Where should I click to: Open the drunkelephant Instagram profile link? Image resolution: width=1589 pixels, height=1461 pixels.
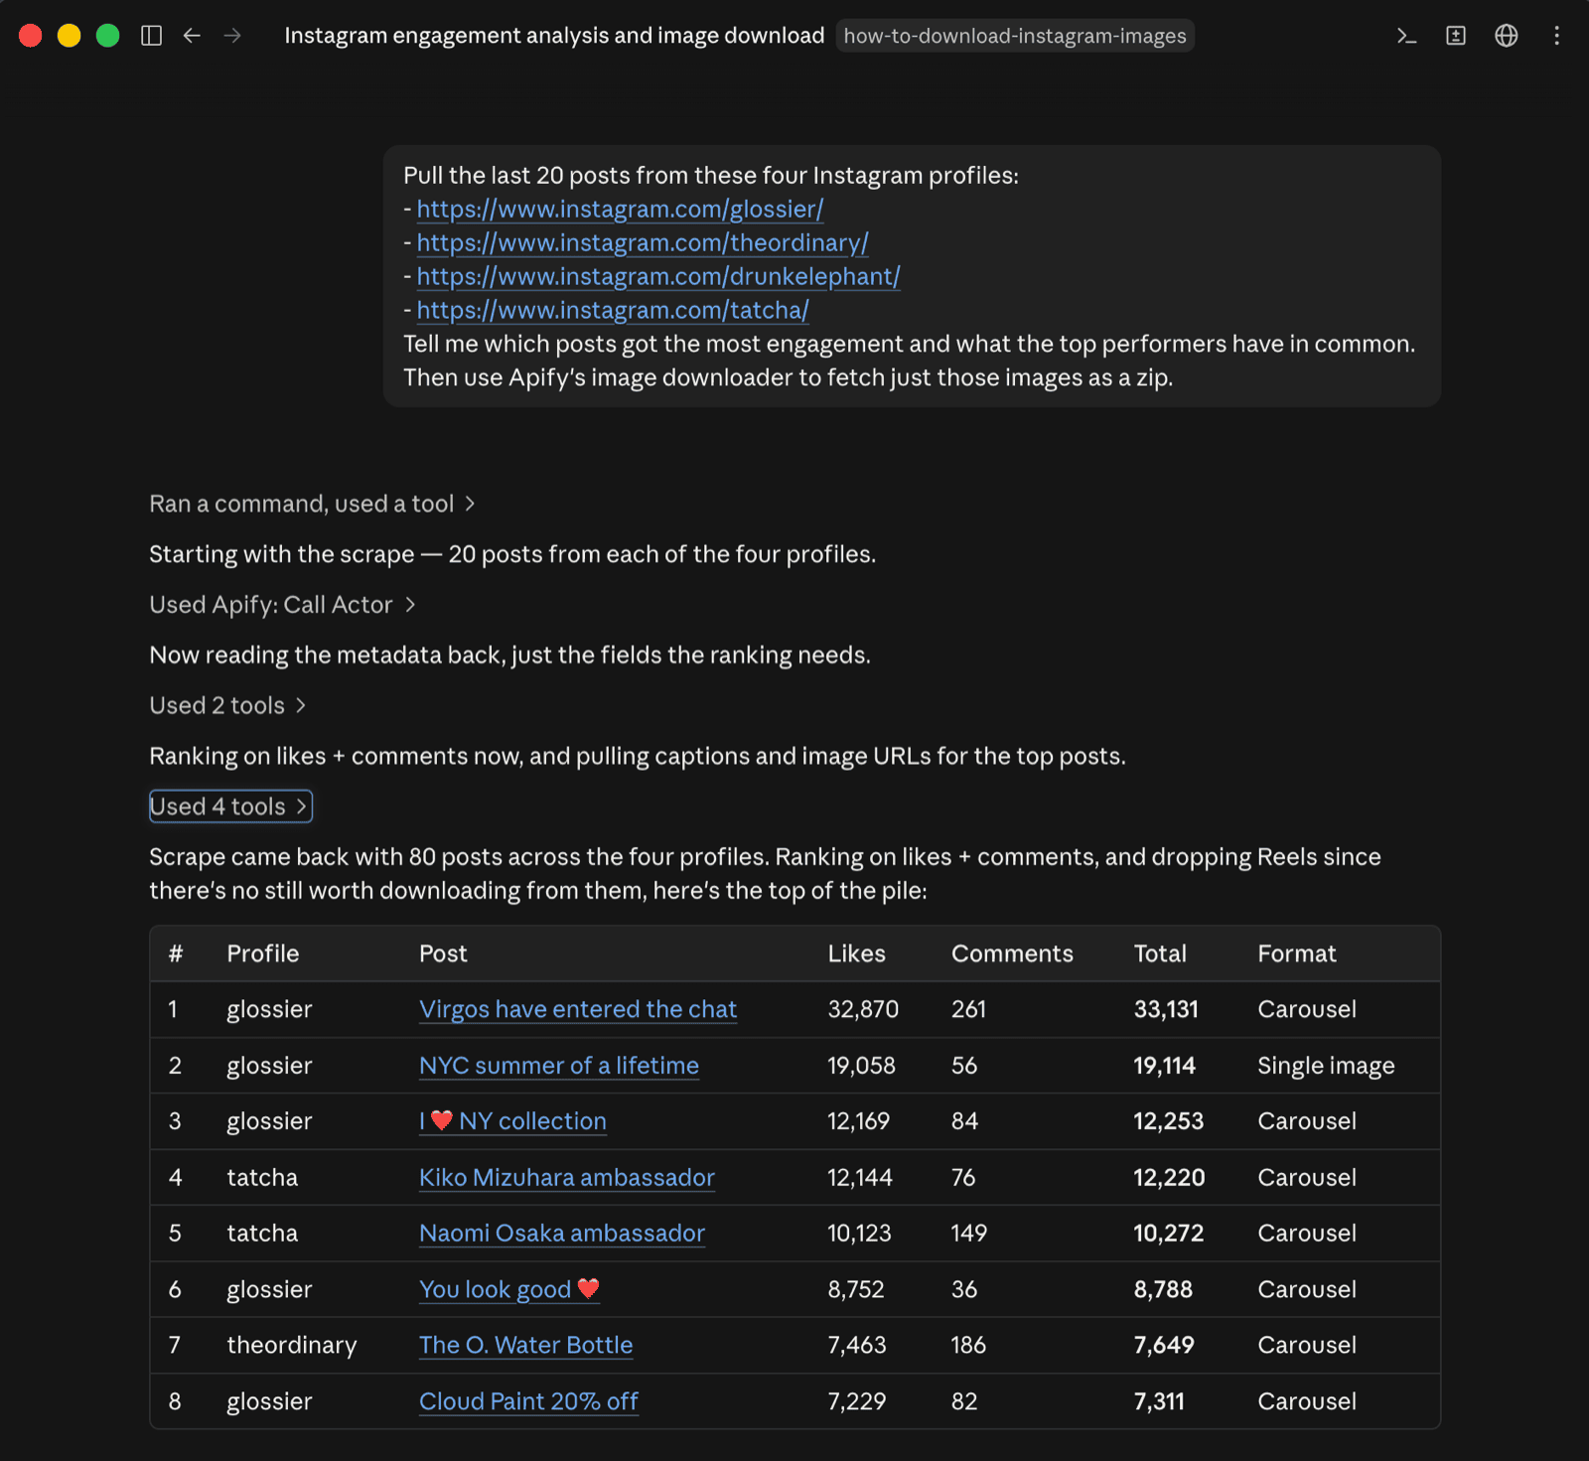pyautogui.click(x=658, y=276)
